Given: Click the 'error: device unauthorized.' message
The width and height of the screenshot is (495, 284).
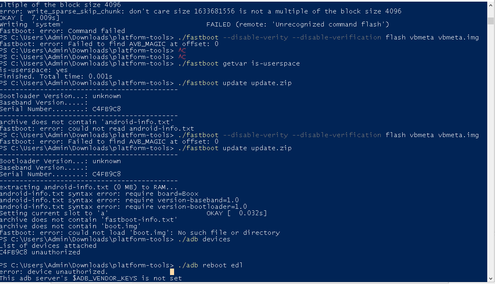Looking at the screenshot, I should click(x=54, y=272).
